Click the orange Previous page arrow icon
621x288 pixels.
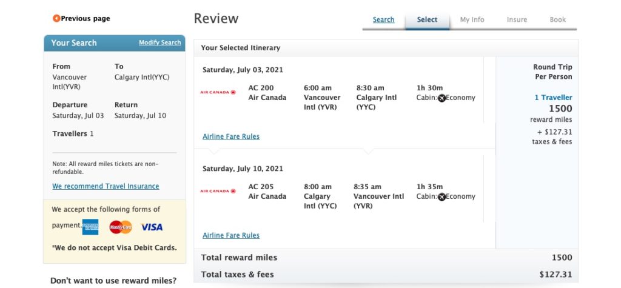tap(56, 18)
